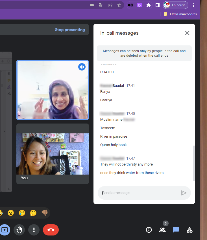Toggle the present screen button
The image size is (207, 240).
coord(5,230)
